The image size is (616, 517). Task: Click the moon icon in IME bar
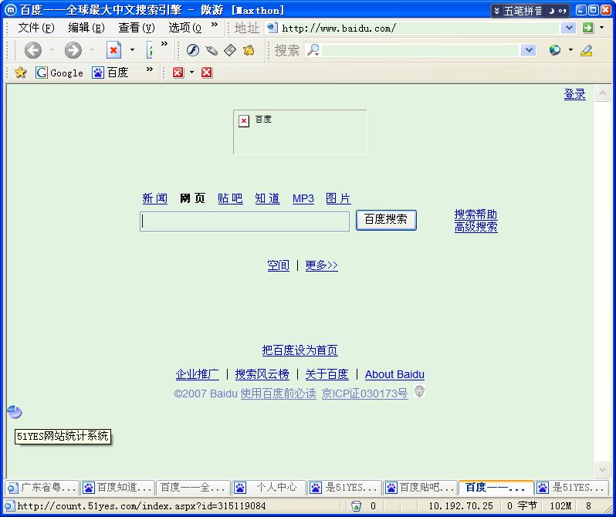coord(551,11)
